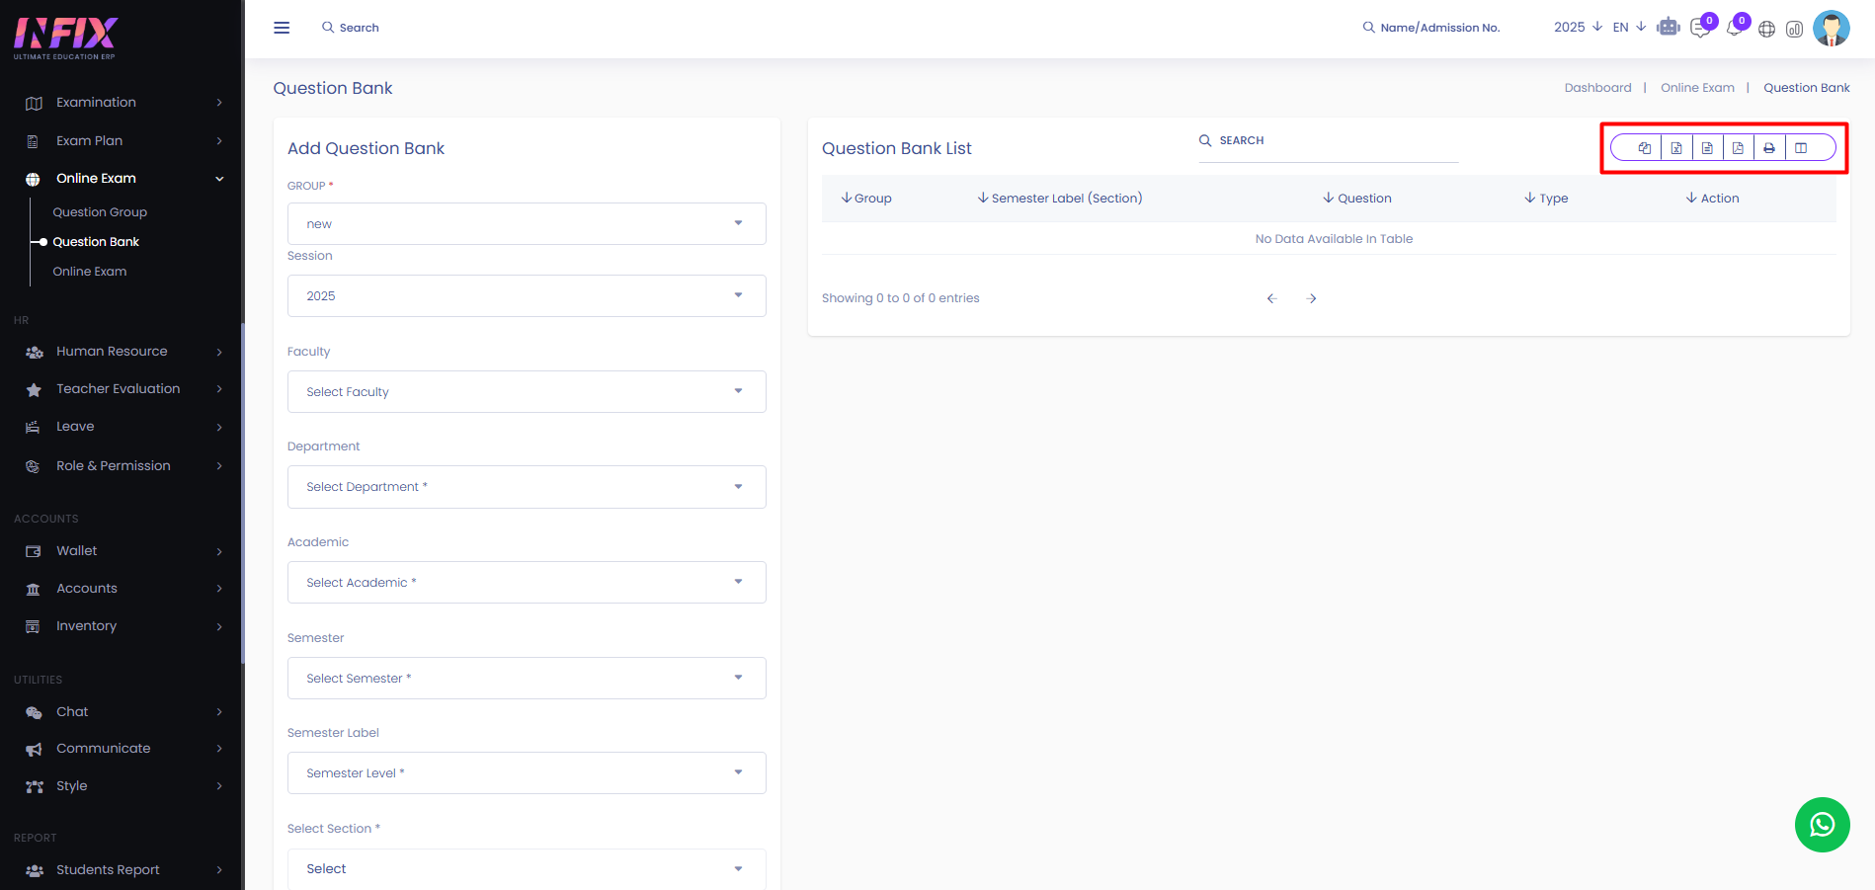Focus the top-left Search field
The image size is (1875, 890).
pos(359,28)
